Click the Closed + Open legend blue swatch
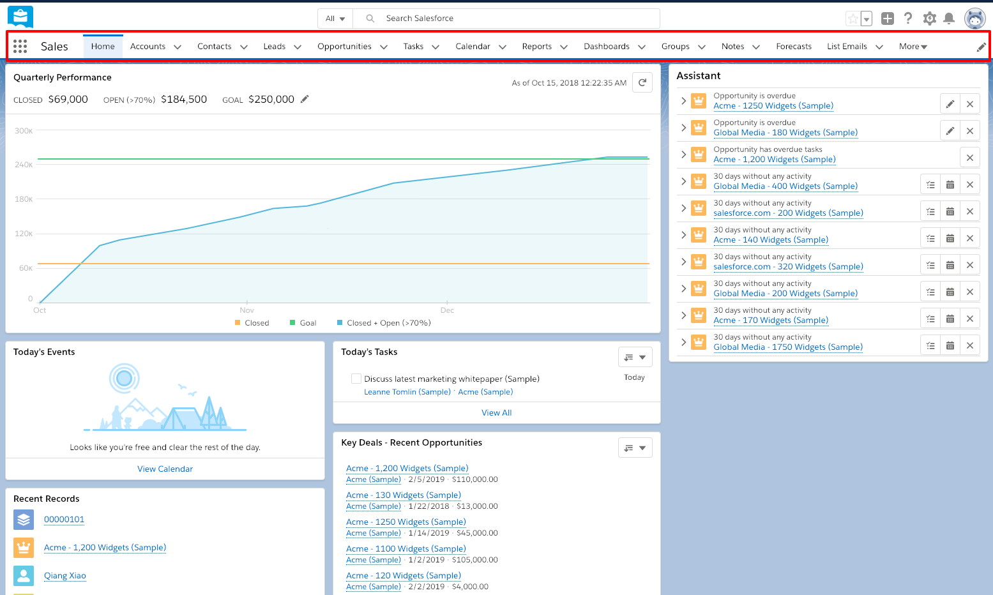 (340, 323)
